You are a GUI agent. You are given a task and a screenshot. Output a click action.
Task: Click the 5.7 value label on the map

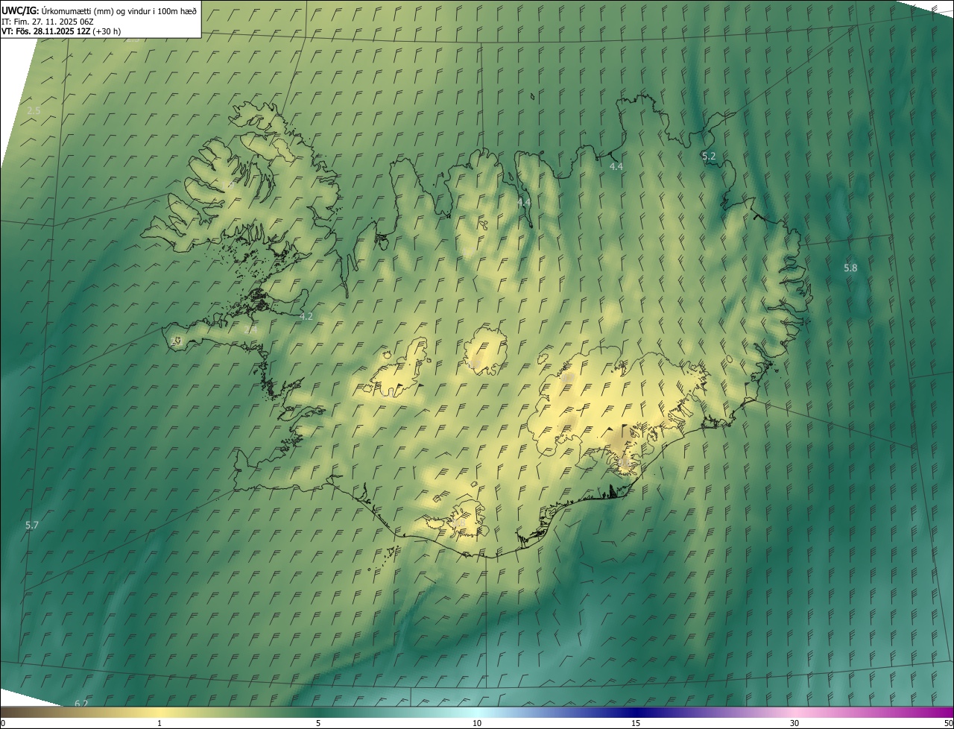[32, 525]
